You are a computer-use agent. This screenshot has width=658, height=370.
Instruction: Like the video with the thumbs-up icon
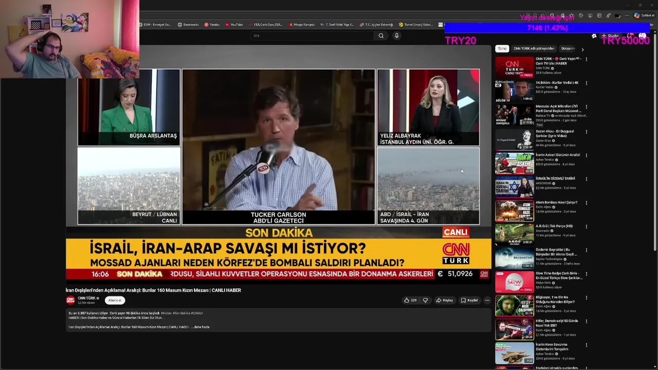[x=410, y=300]
